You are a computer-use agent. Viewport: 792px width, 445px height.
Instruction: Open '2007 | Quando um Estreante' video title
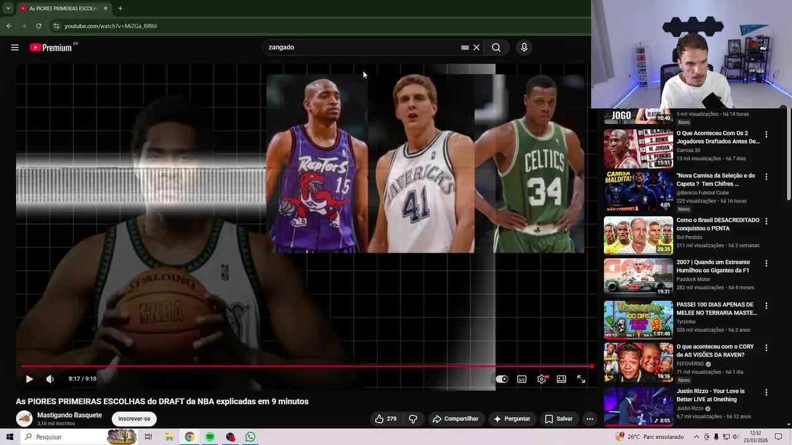pos(713,266)
